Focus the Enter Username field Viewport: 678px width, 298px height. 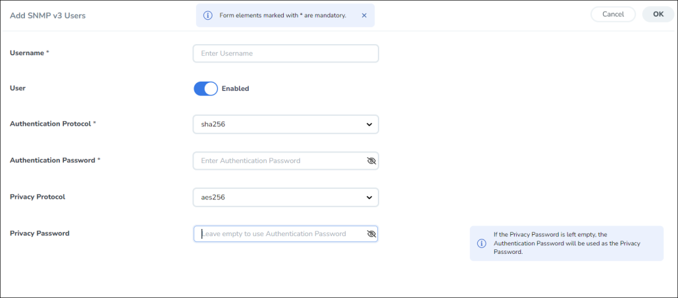pyautogui.click(x=286, y=53)
